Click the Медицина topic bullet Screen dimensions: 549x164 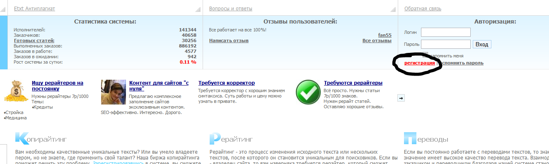(15, 118)
